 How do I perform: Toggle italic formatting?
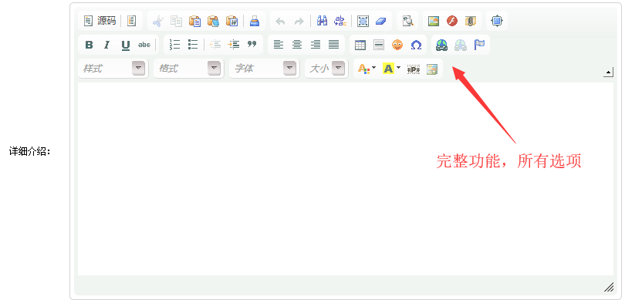click(106, 45)
